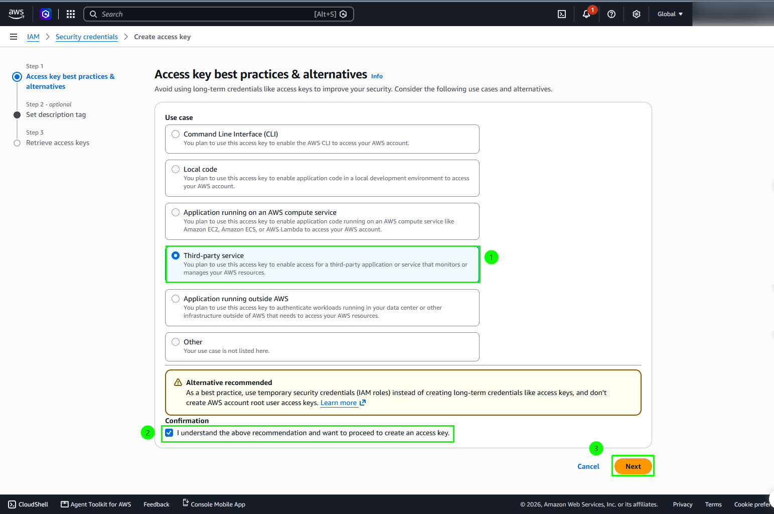Open the settings gear icon
774x514 pixels.
tap(637, 14)
